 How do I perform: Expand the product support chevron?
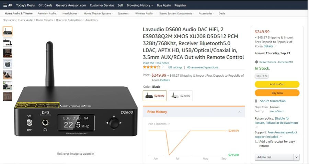[281, 136]
